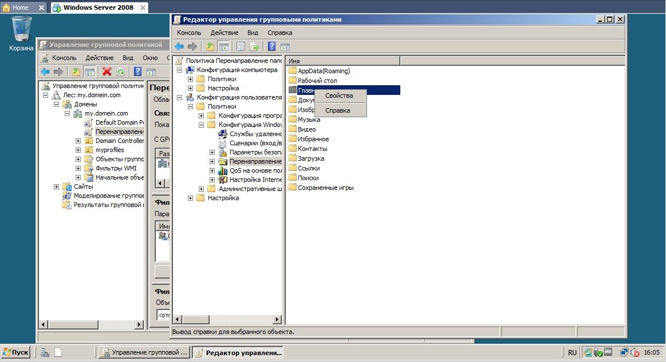Click the Up one level icon in Group Policy Management

point(76,71)
